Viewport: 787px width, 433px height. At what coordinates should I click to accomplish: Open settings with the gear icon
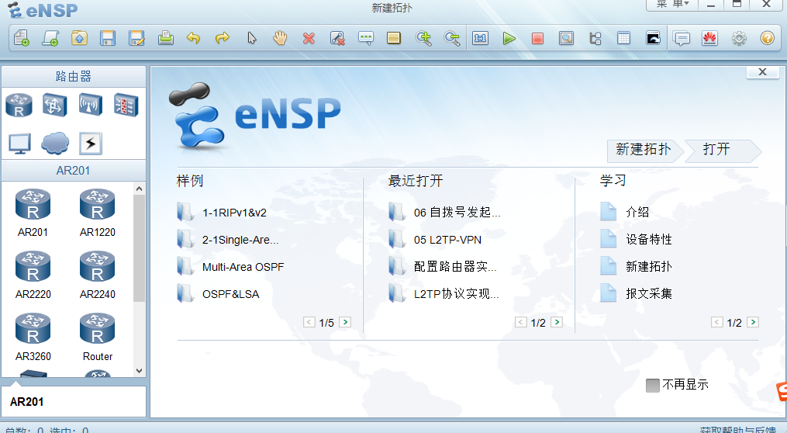[x=739, y=38]
